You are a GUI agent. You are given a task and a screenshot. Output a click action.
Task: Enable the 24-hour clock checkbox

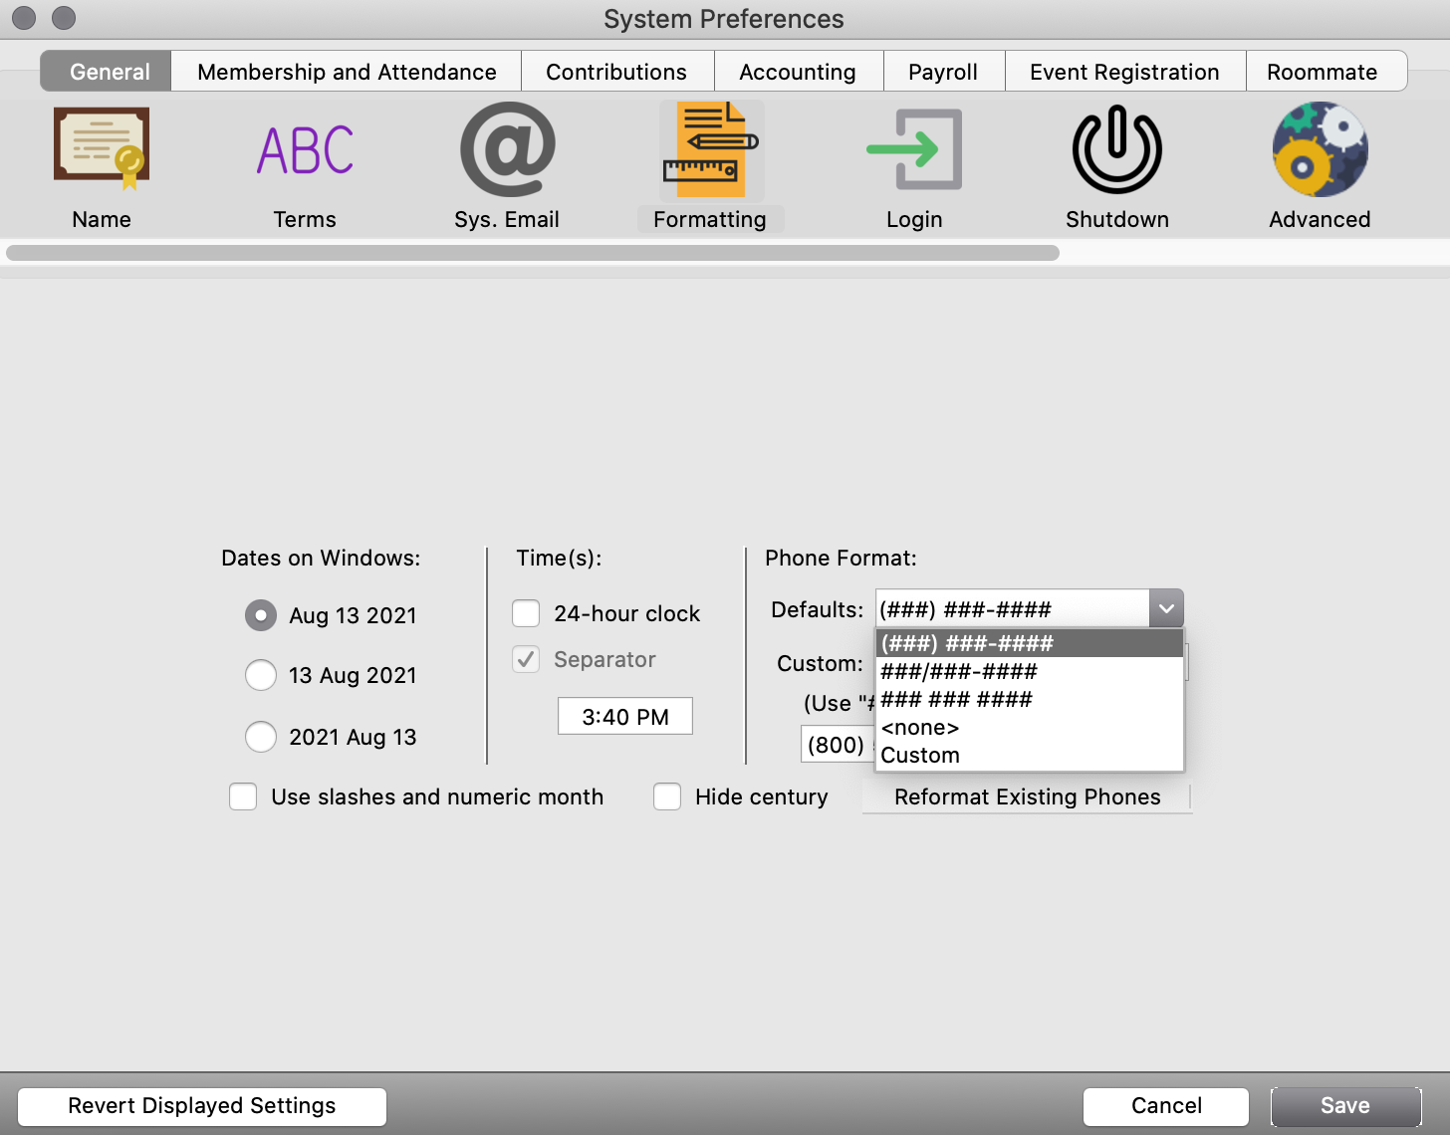(x=526, y=613)
